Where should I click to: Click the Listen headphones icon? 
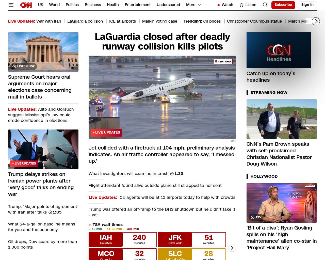tap(241, 5)
